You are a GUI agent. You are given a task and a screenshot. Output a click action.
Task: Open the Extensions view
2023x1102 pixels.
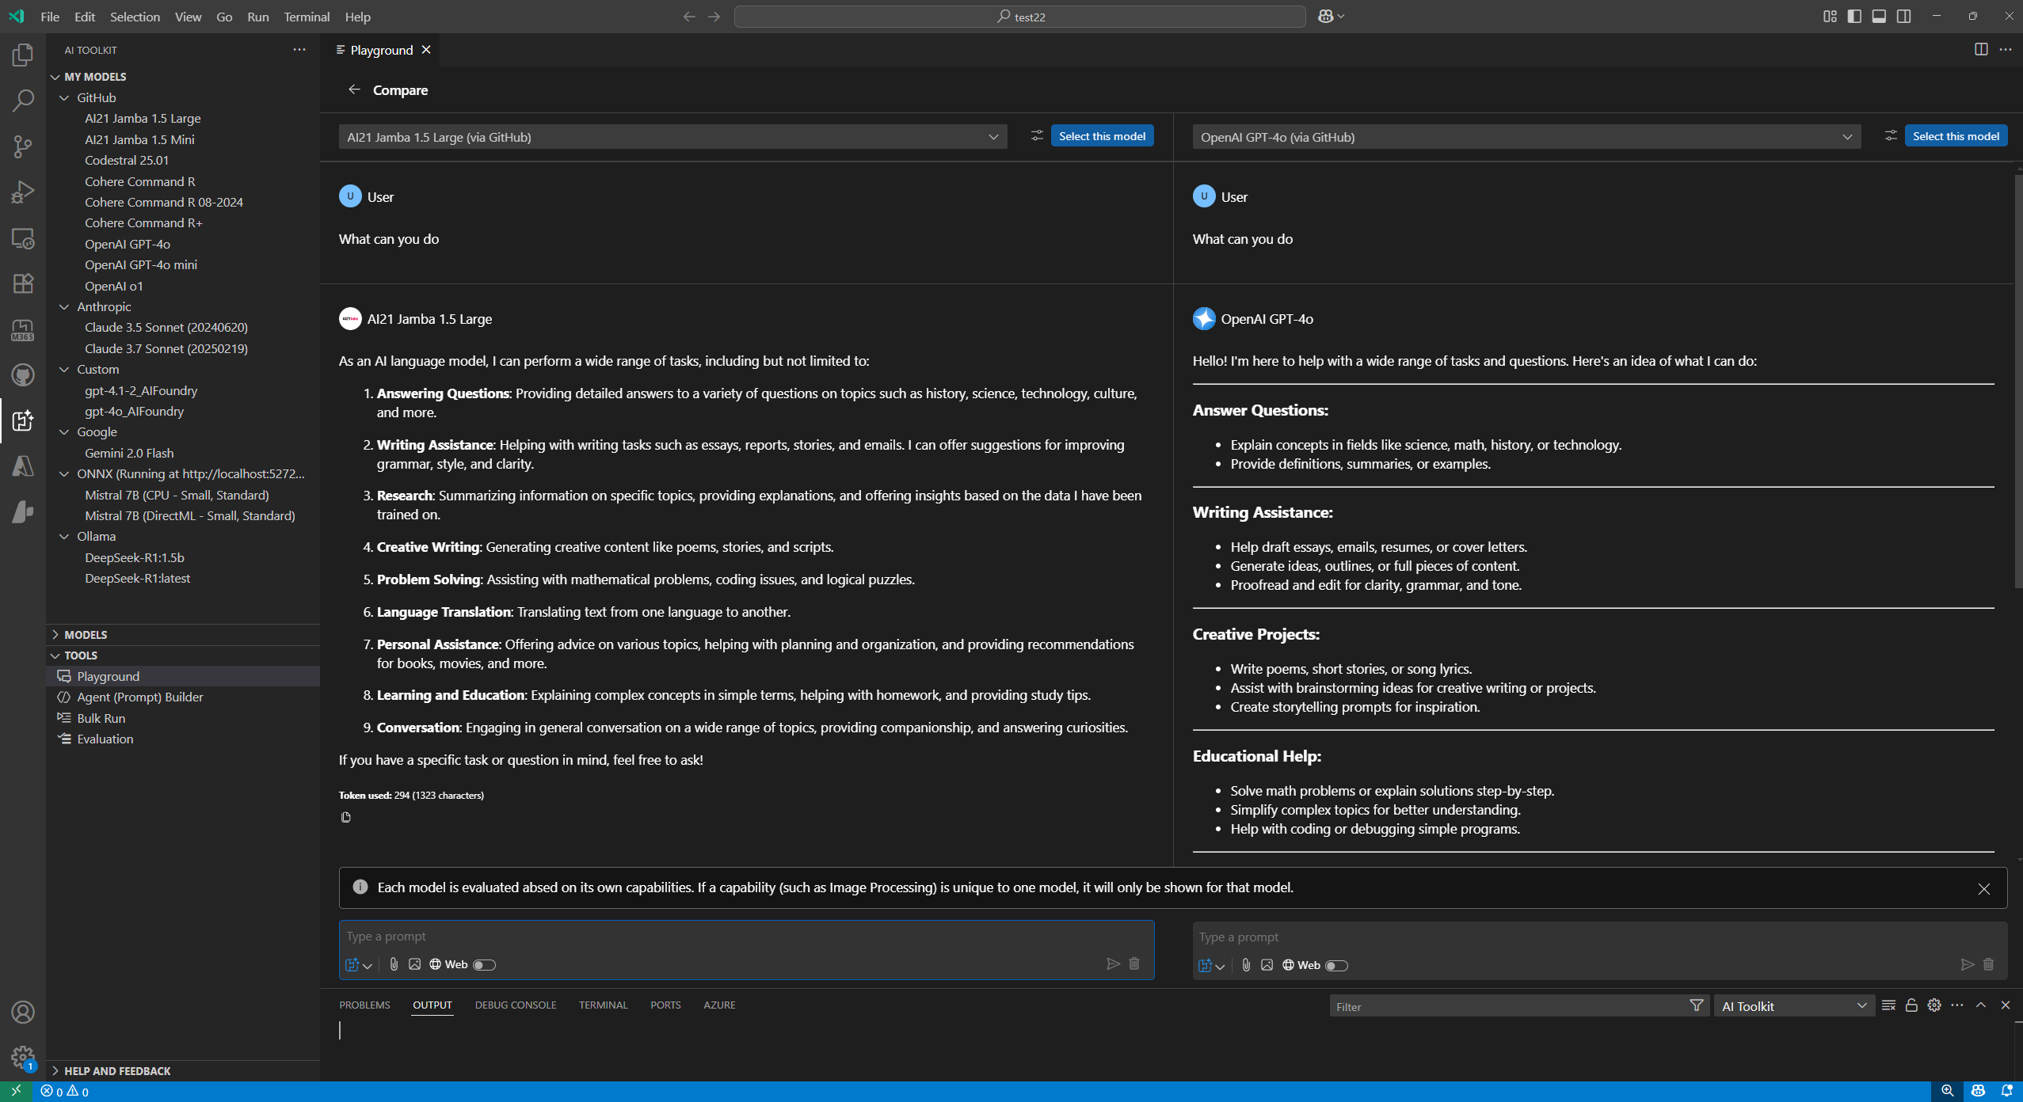pos(23,283)
